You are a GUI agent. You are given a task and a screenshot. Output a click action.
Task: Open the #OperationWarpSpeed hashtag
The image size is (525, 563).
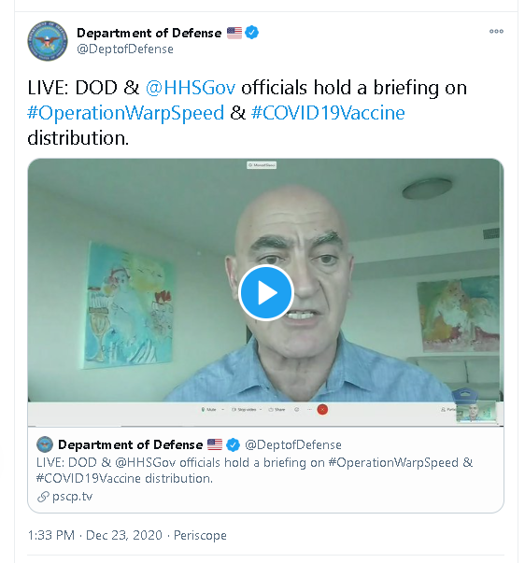[126, 113]
